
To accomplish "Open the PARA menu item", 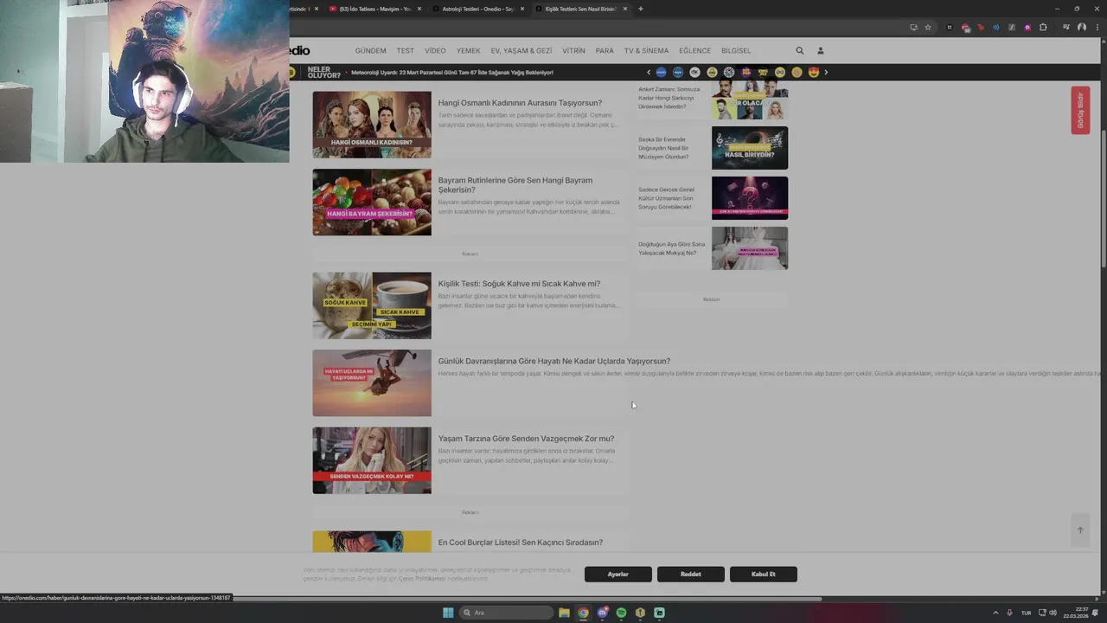I will pos(605,51).
